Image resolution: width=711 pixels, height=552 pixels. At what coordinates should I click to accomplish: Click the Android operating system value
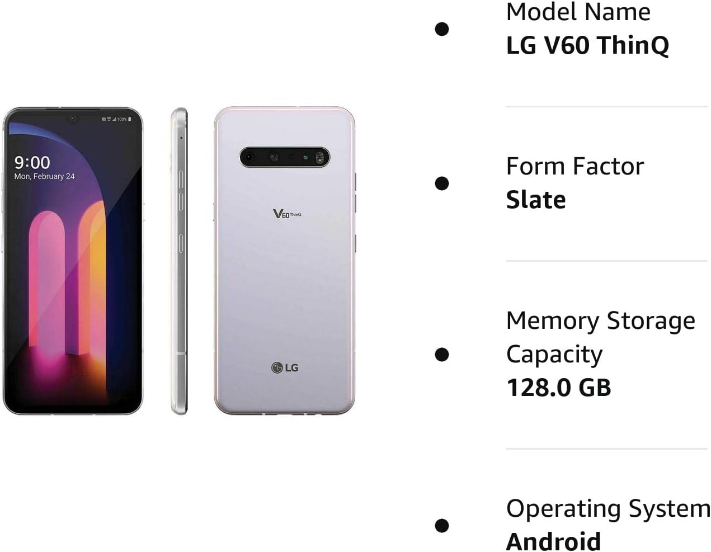coord(553,541)
